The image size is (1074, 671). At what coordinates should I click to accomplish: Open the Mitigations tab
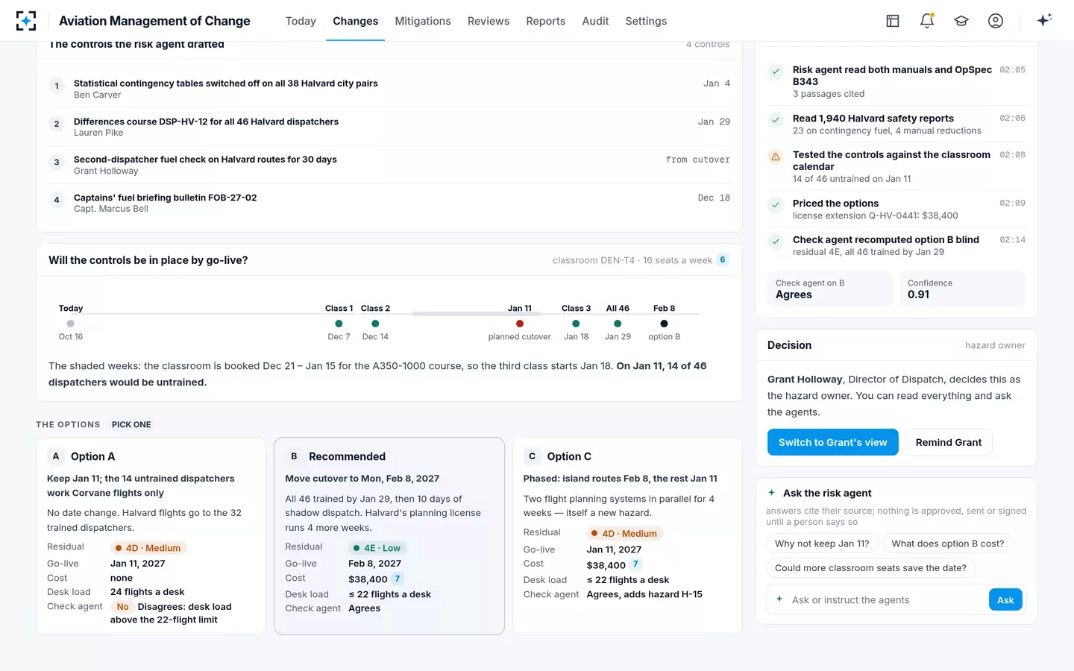tap(423, 21)
